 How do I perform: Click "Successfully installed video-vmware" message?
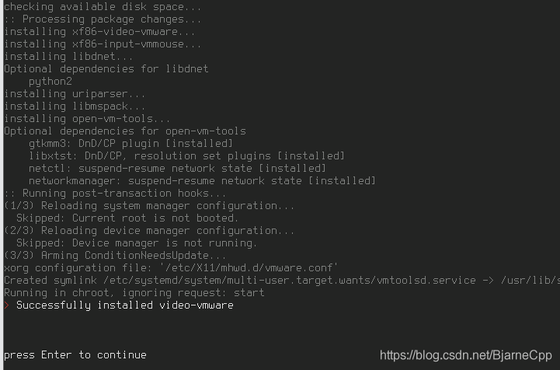(124, 305)
